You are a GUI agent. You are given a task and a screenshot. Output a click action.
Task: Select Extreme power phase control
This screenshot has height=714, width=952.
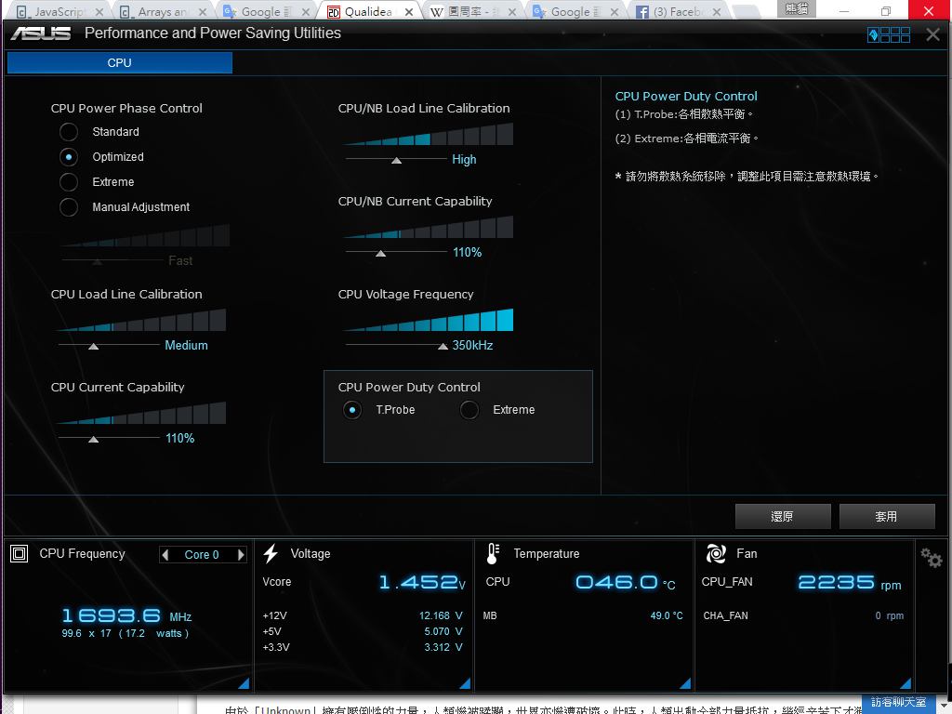tap(69, 181)
